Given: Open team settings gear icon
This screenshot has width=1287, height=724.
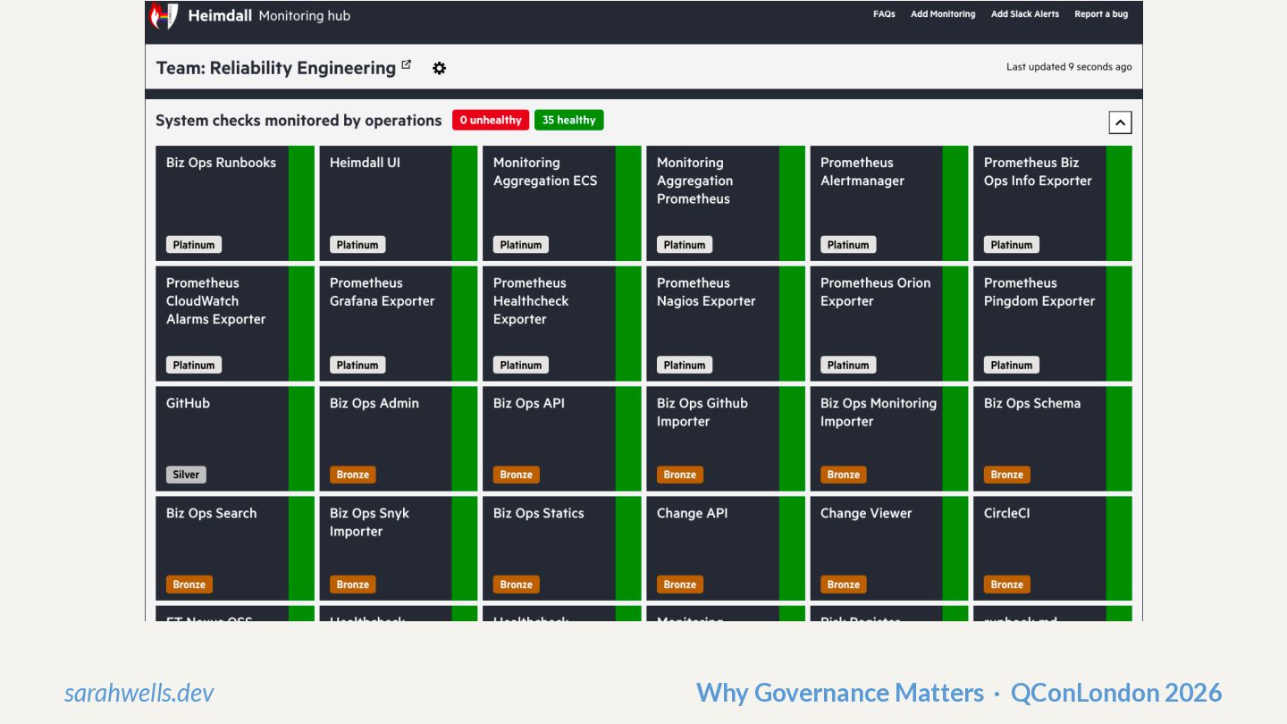Looking at the screenshot, I should point(439,68).
